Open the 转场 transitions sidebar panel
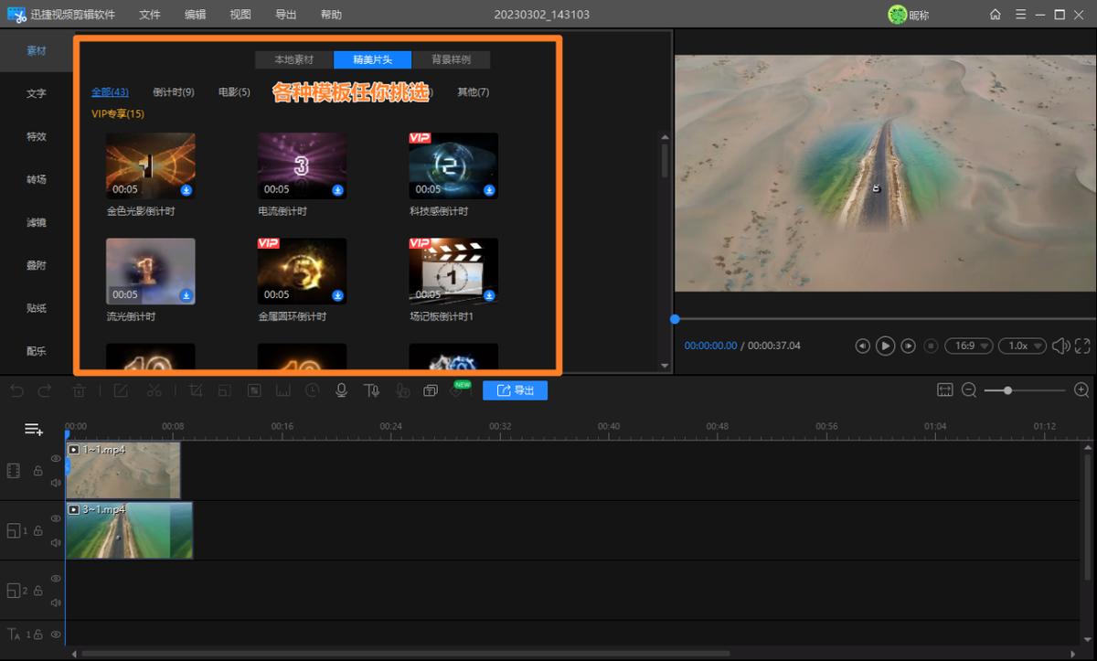Viewport: 1097px width, 661px height. click(x=37, y=179)
